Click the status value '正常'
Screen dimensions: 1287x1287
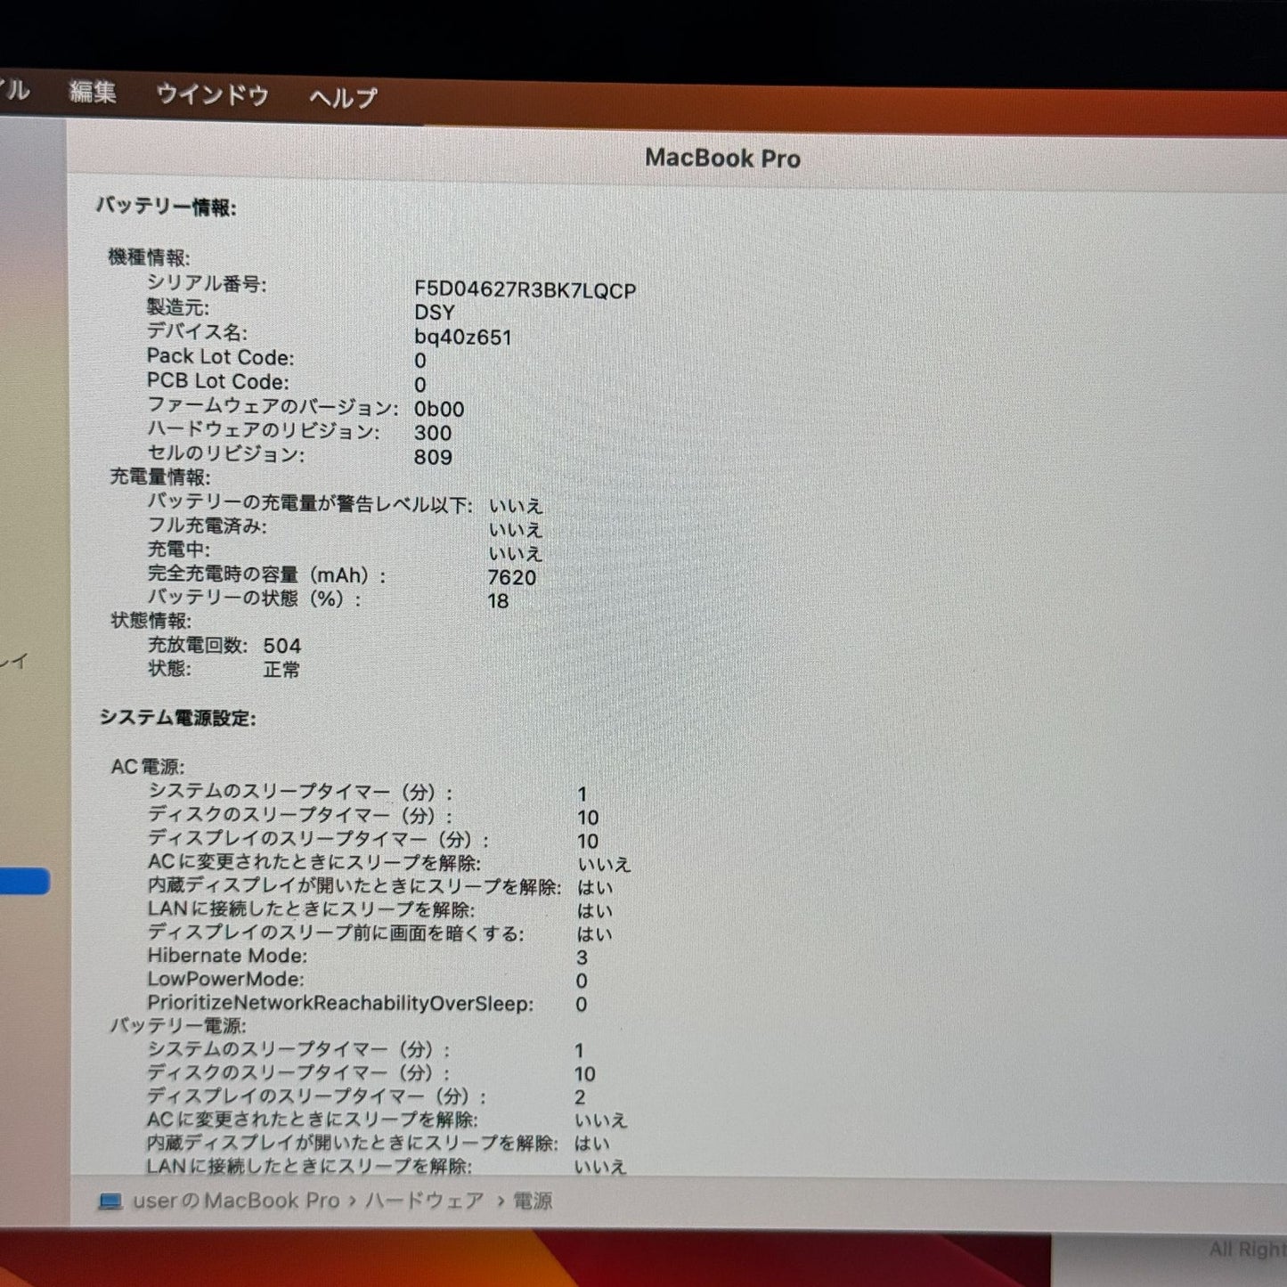click(282, 669)
